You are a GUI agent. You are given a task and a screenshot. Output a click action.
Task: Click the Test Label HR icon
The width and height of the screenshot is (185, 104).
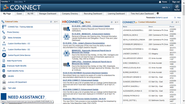click(4, 88)
